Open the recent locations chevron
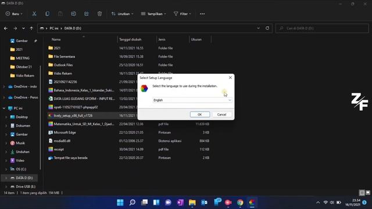 [x=23, y=28]
